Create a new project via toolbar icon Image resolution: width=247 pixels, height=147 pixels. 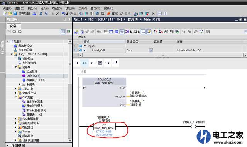(5, 14)
